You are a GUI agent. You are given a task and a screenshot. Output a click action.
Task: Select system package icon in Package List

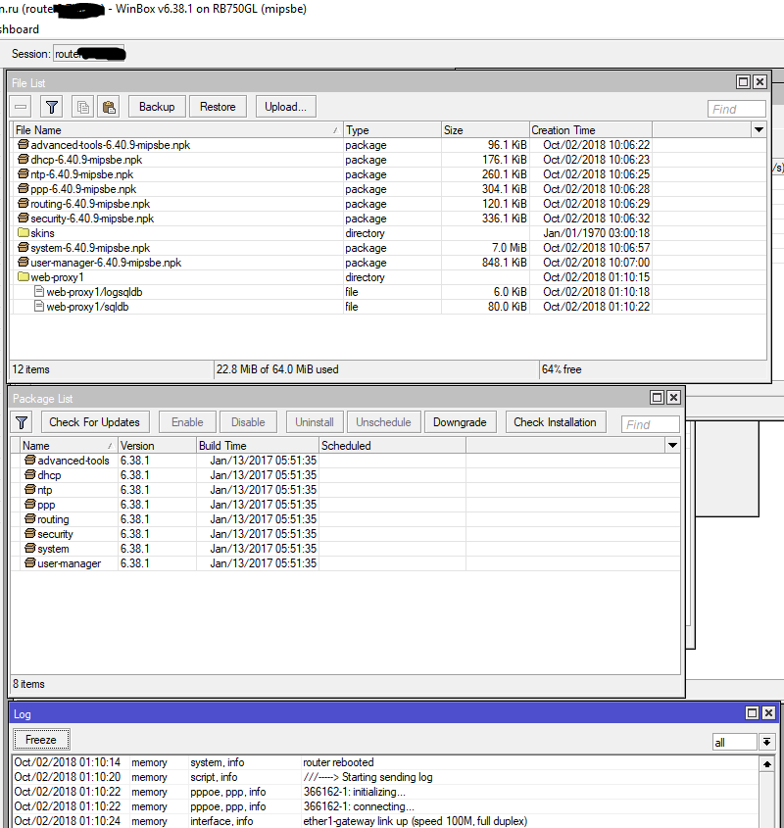[30, 549]
